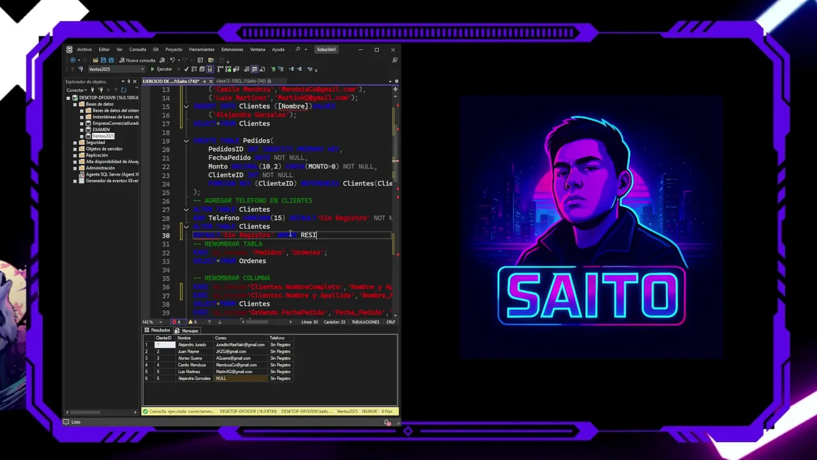Open the Git menu
The height and width of the screenshot is (460, 817).
(x=156, y=49)
